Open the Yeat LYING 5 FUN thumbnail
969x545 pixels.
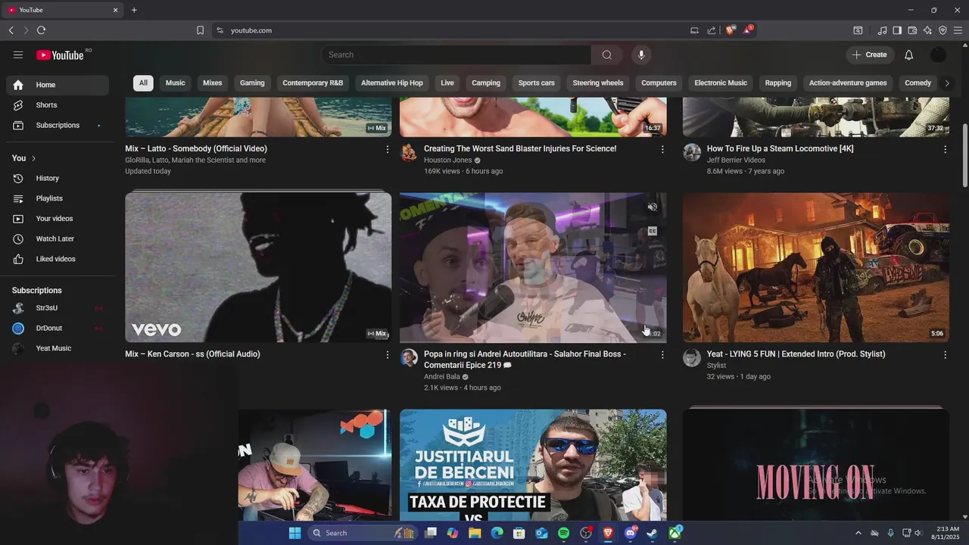pos(815,267)
